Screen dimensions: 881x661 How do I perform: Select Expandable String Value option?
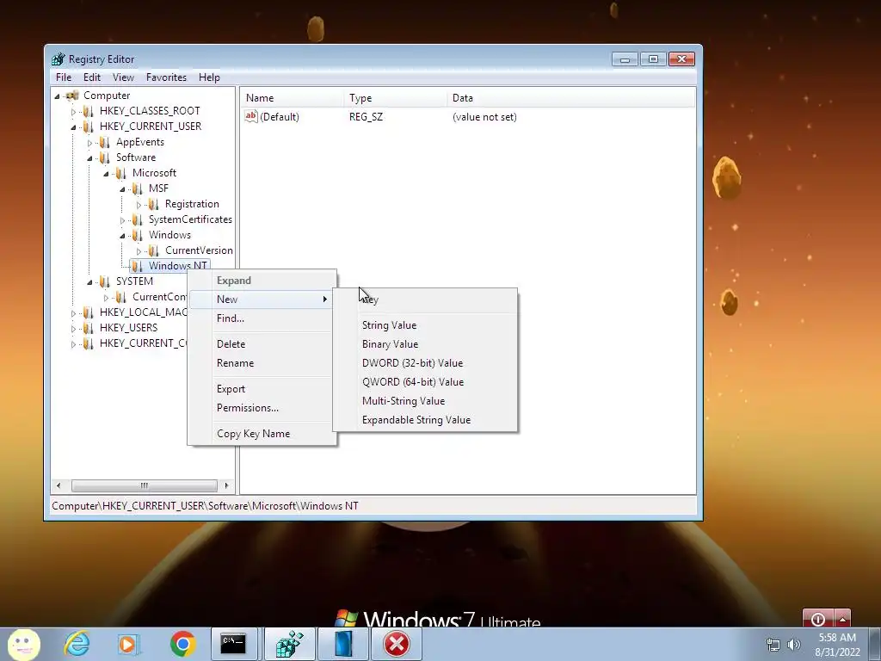pyautogui.click(x=425, y=420)
